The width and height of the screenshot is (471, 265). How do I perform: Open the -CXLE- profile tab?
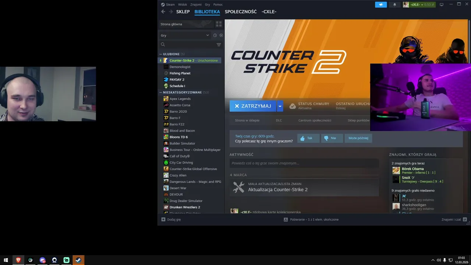[x=269, y=12]
